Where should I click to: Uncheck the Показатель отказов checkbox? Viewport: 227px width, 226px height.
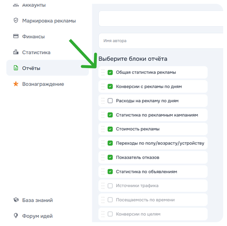point(110,157)
